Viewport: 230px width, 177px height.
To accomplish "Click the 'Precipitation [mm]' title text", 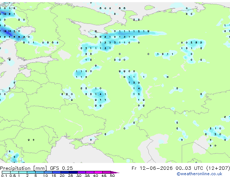I will (24, 168).
